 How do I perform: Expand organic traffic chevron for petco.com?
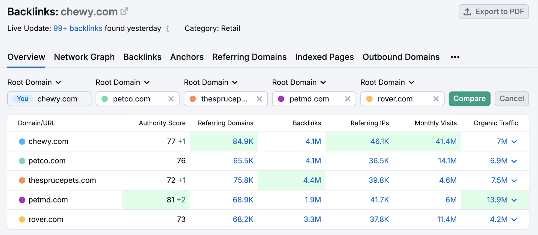click(514, 161)
